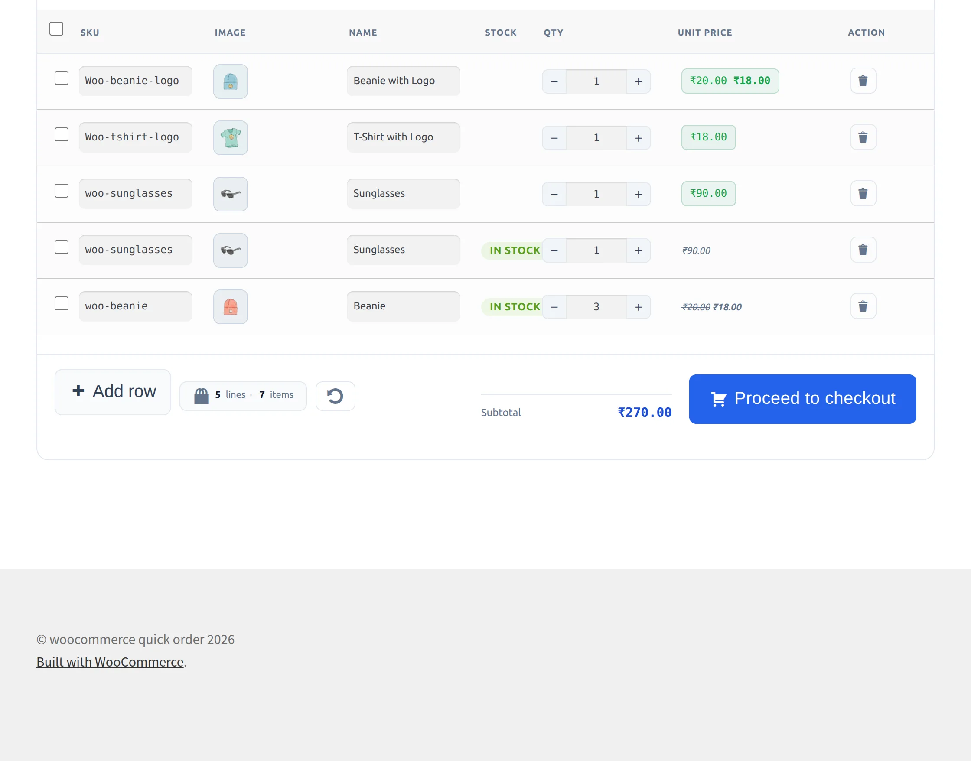The width and height of the screenshot is (971, 761).
Task: Edit the Beanie with Logo name field
Action: pyautogui.click(x=403, y=81)
